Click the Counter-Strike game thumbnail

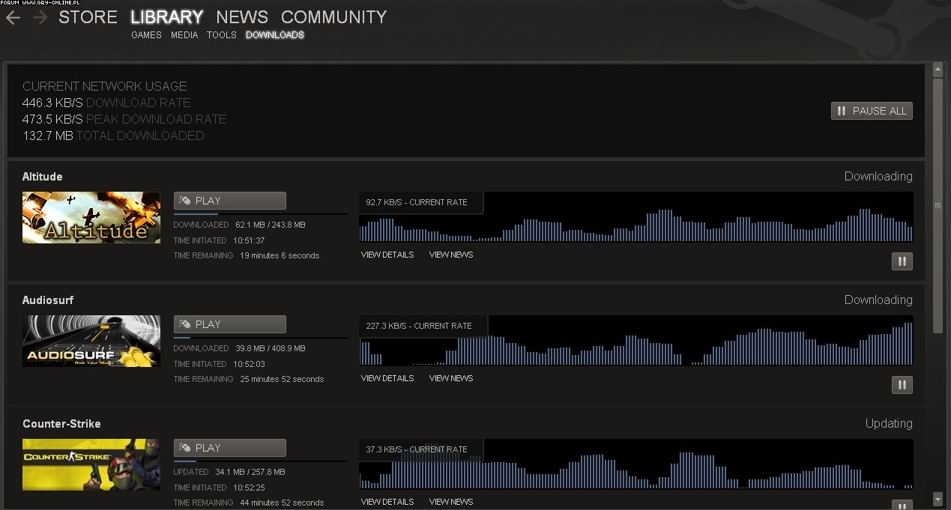[x=91, y=464]
